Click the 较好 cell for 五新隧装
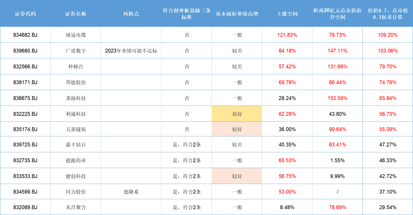The width and height of the screenshot is (413, 215). (237, 129)
